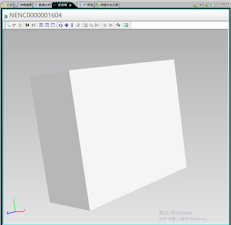Switch to the 汇总 tab

[x=7, y=5]
